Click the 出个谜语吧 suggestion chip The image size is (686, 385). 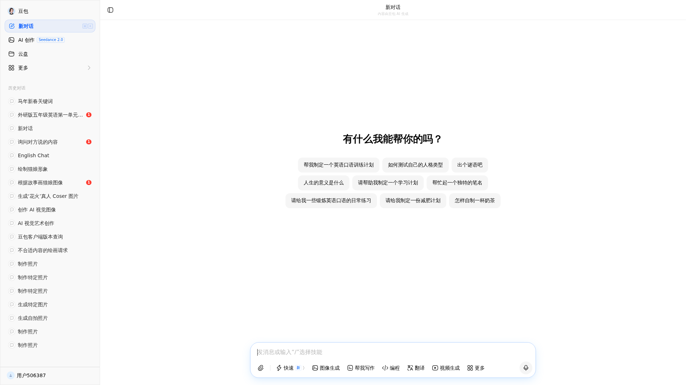(469, 165)
